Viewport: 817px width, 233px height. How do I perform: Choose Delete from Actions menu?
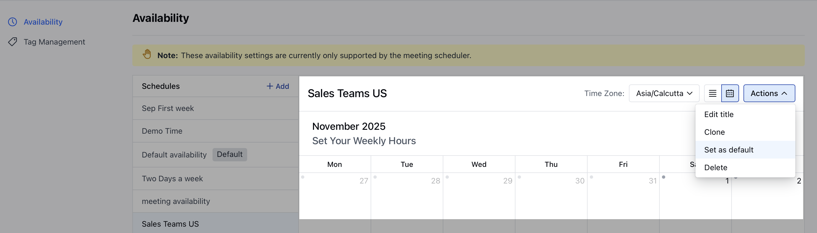pos(715,167)
